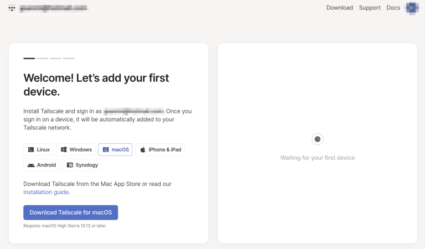Click the waiting device status indicator
Image resolution: width=425 pixels, height=249 pixels.
coord(317,139)
